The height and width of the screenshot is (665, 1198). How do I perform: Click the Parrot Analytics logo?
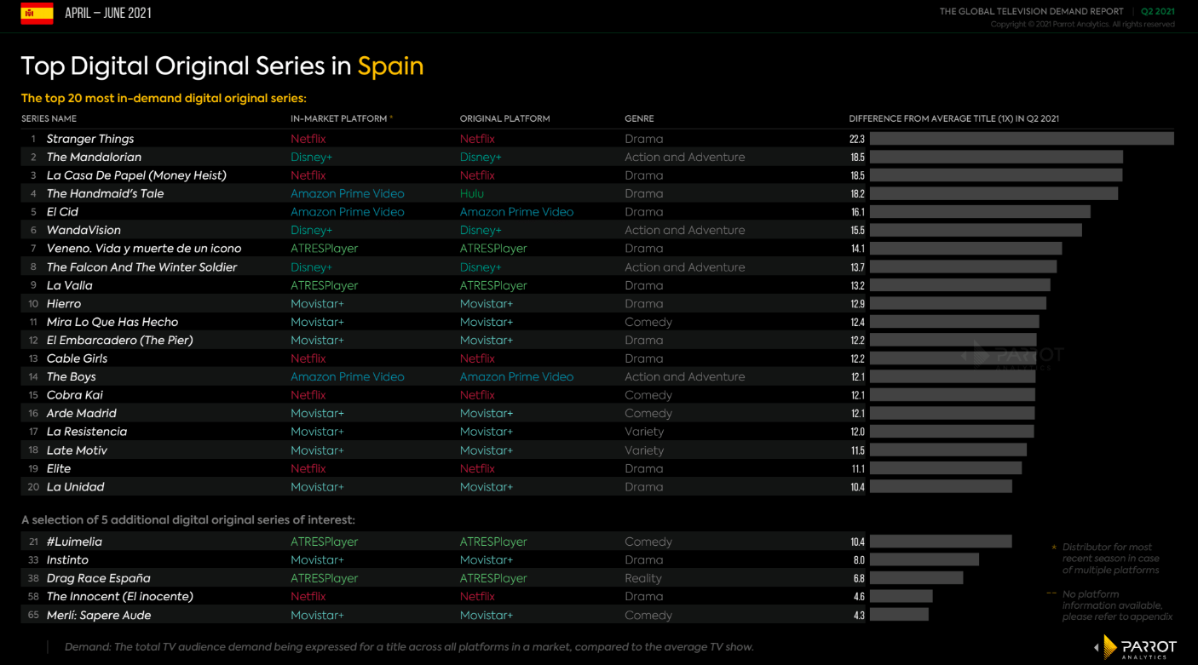pyautogui.click(x=1138, y=648)
